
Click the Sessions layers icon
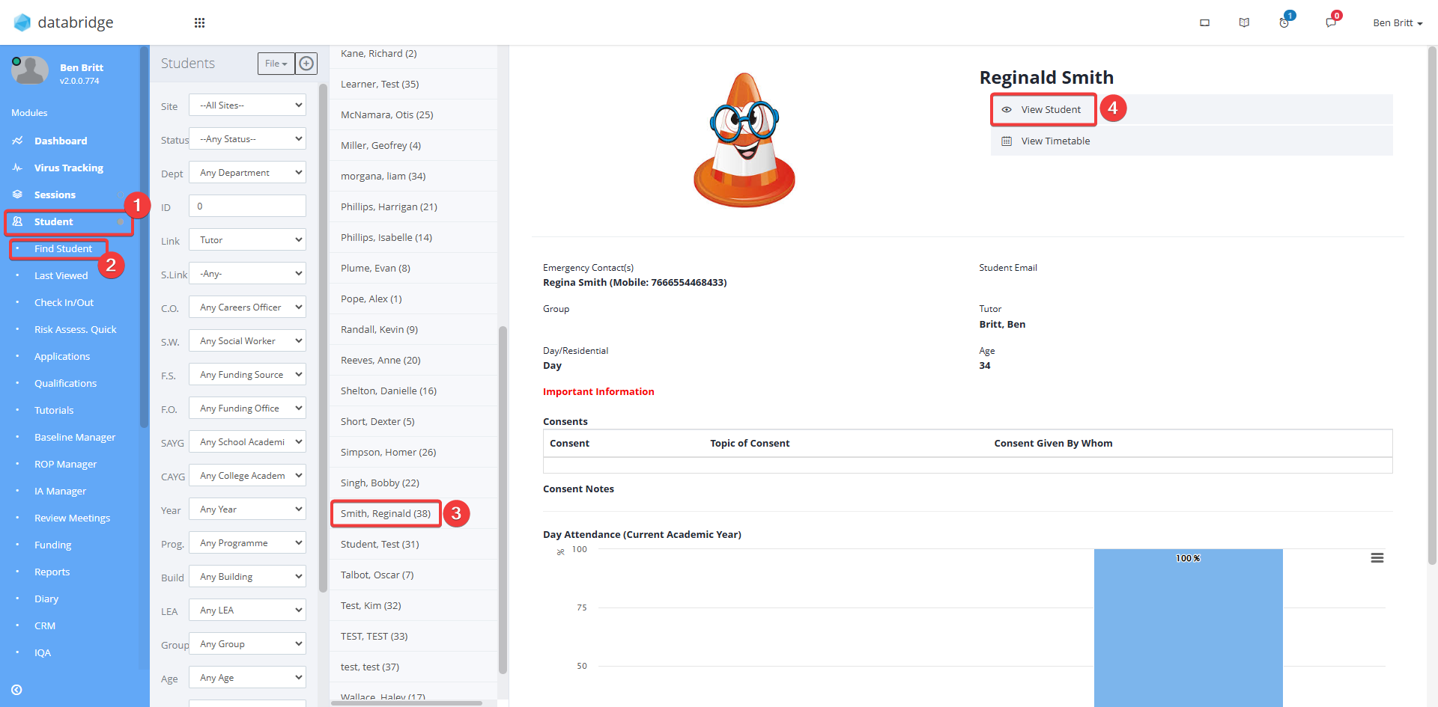tap(17, 195)
